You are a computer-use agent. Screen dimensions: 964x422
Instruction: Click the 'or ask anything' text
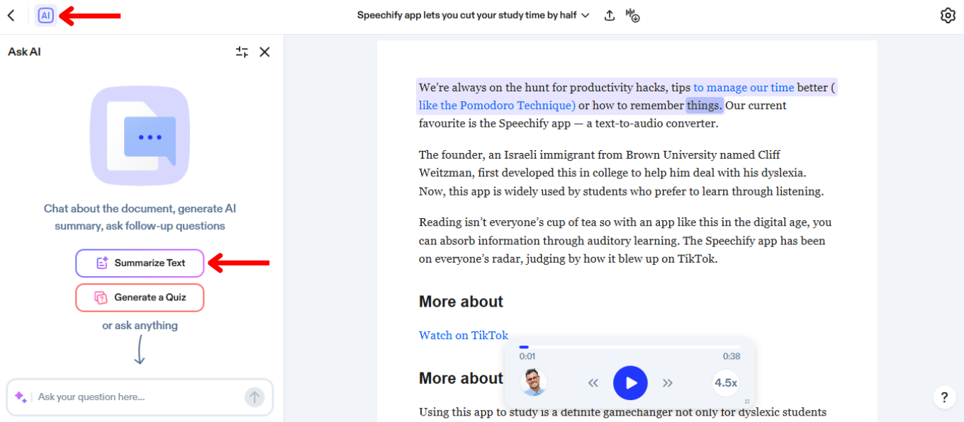140,326
